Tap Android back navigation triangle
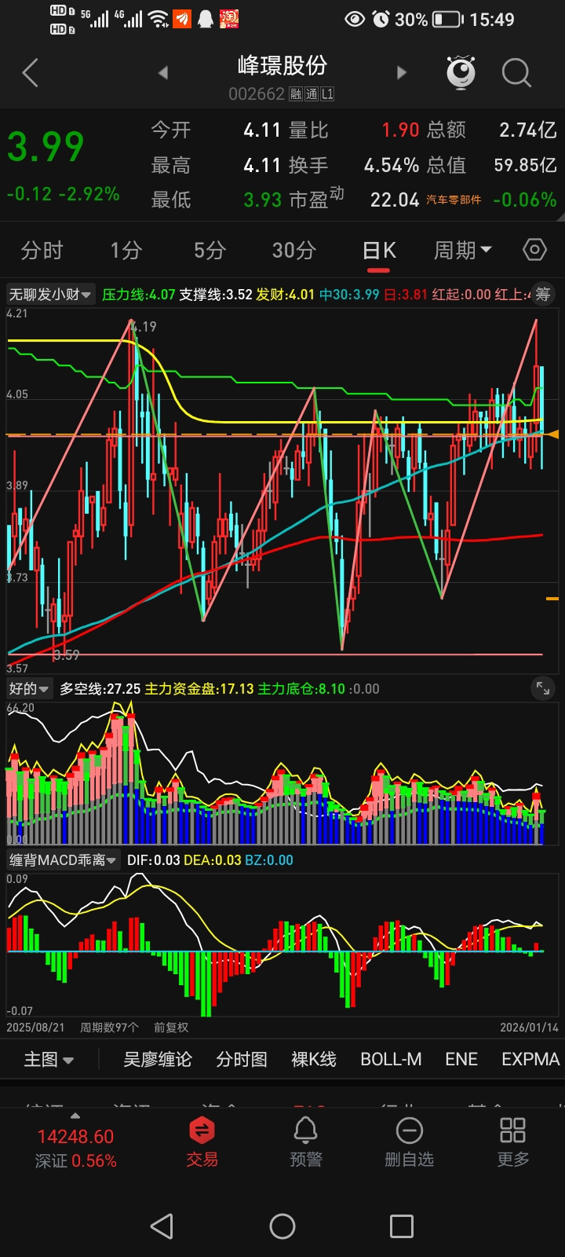The width and height of the screenshot is (565, 1257). [x=162, y=1226]
